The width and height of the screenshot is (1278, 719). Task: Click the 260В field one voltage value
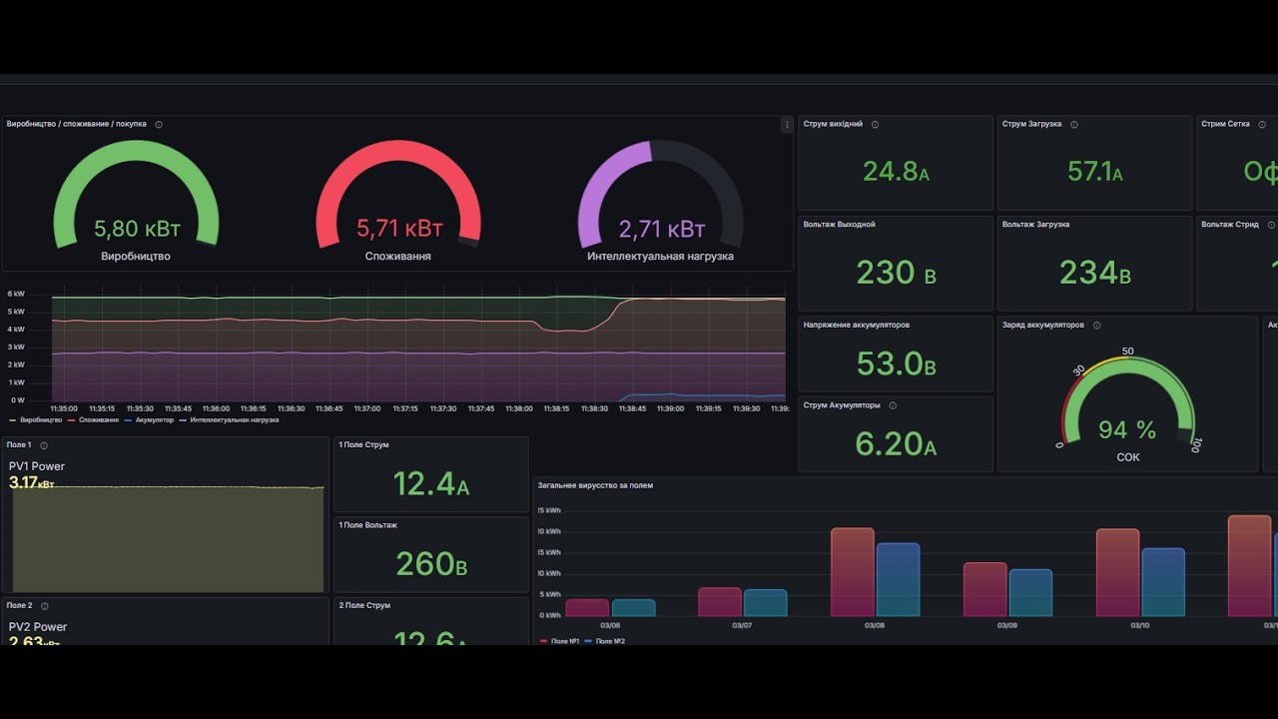[431, 564]
